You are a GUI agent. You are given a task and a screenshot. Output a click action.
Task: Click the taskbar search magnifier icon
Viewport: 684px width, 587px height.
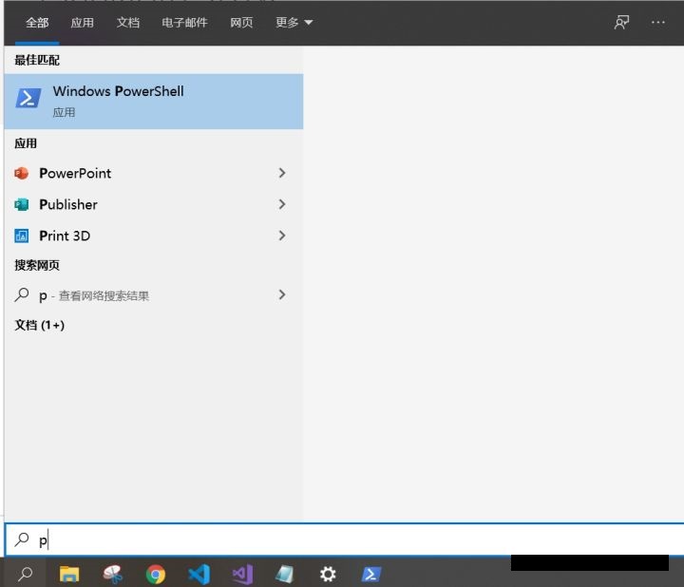click(25, 575)
